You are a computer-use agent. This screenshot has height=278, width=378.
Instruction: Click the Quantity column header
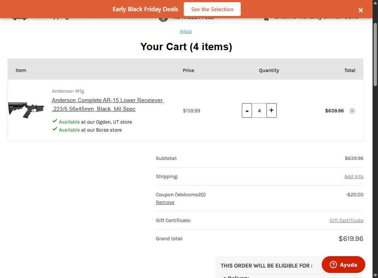click(269, 70)
